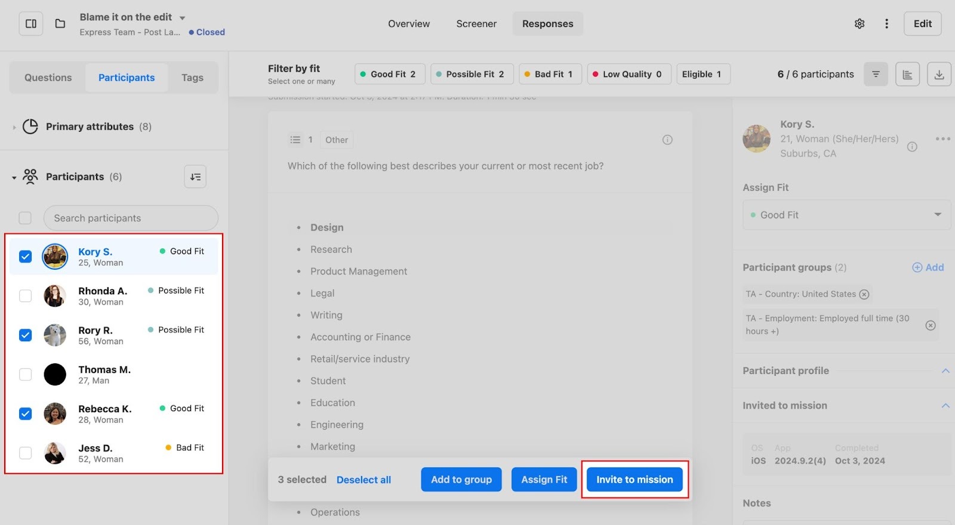Select Rhonda A. participant checkbox

pos(25,296)
